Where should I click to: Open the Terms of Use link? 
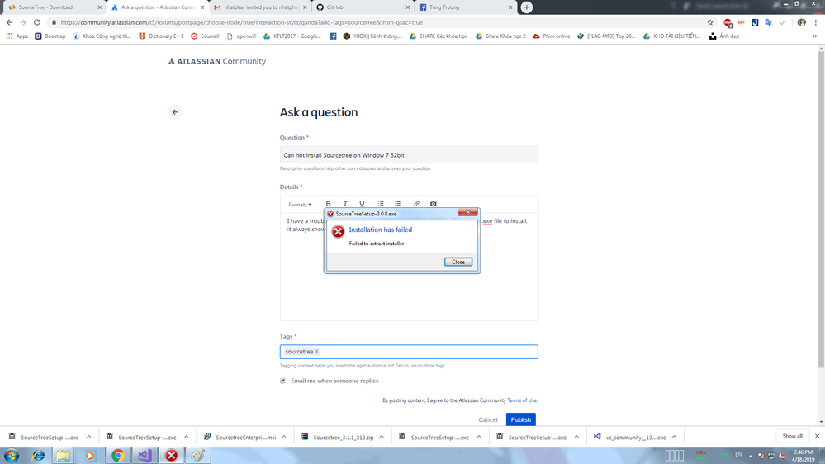(522, 400)
